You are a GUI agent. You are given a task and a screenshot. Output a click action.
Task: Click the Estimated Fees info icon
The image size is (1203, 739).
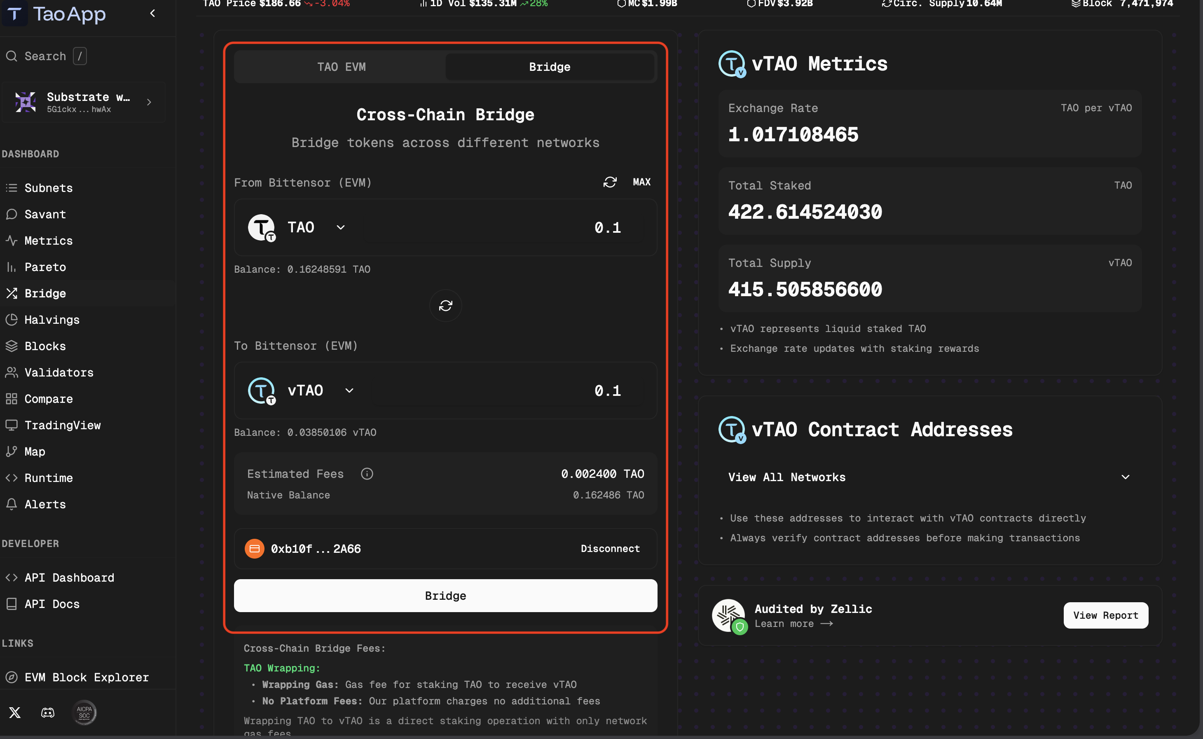click(367, 474)
